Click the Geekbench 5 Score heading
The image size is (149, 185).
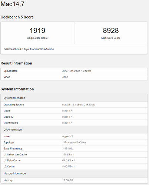pyautogui.click(x=17, y=17)
